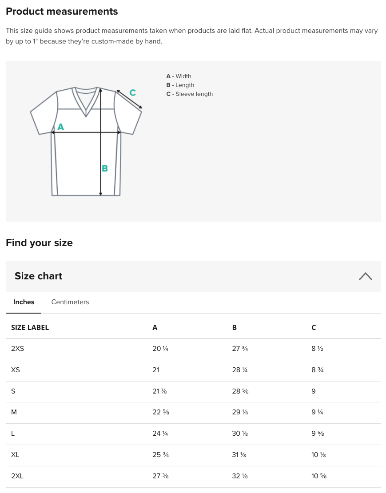Image resolution: width=386 pixels, height=493 pixels.
Task: Click the SIZE LABEL column header
Action: 30,328
